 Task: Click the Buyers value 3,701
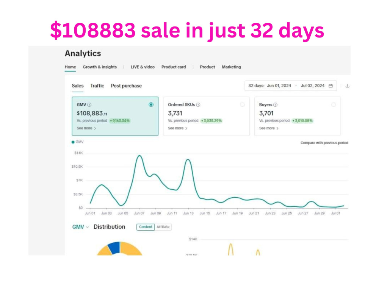coord(266,113)
